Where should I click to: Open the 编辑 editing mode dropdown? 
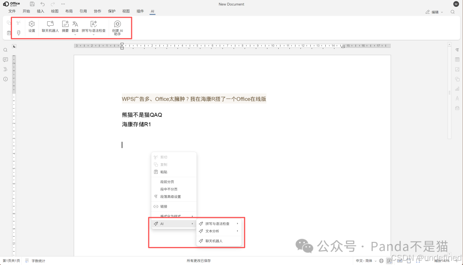434,12
